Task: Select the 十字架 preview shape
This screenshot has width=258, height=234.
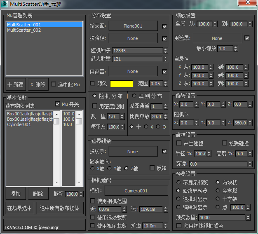Action: [x=218, y=199]
